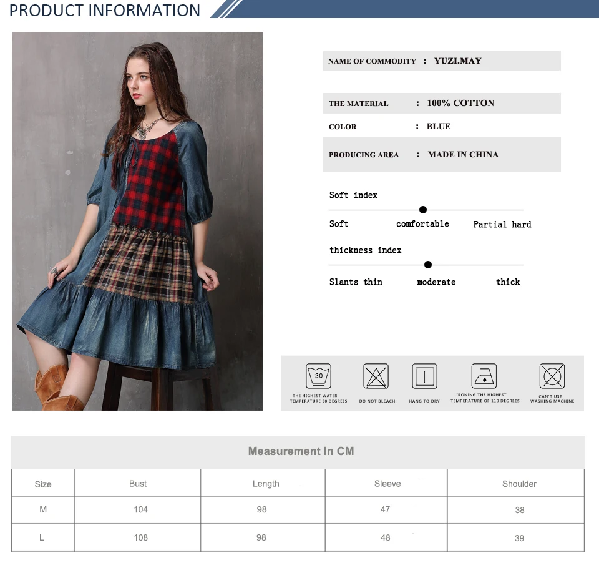Screen dimensions: 599x573
Task: Click the COLOR label
Action: coord(343,127)
